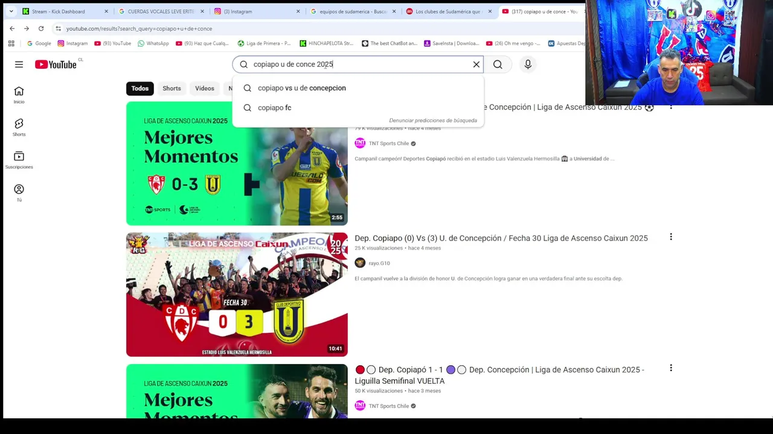Click TNT Sports avatar on the first result
The width and height of the screenshot is (773, 434).
pyautogui.click(x=360, y=143)
